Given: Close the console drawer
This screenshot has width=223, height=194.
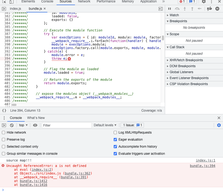Looking at the screenshot, I should [219, 118].
